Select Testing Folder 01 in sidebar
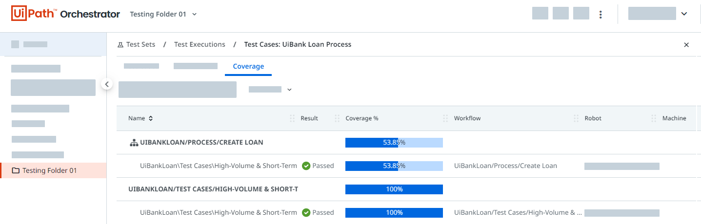This screenshot has width=701, height=224. tap(49, 171)
